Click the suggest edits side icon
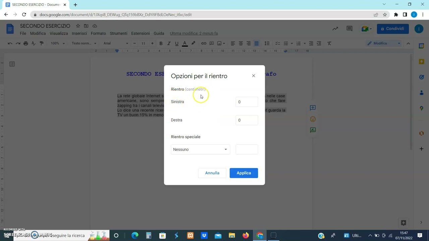429x241 pixels. click(313, 130)
